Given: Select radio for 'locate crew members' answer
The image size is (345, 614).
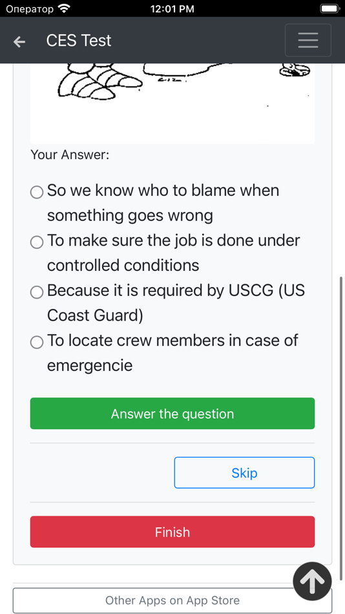Looking at the screenshot, I should 37,343.
